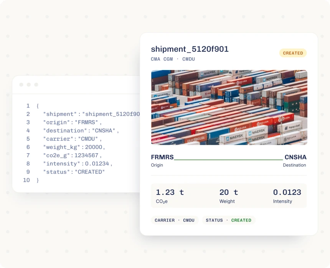Click the "origin":"FRMRS" code line
Viewport: 330px width, 268px height.
pos(73,122)
